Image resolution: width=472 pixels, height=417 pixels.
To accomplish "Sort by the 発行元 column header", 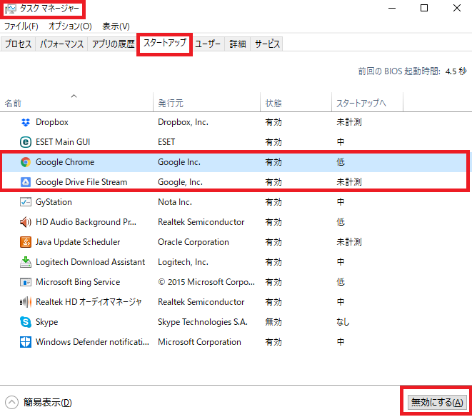I will pyautogui.click(x=206, y=102).
